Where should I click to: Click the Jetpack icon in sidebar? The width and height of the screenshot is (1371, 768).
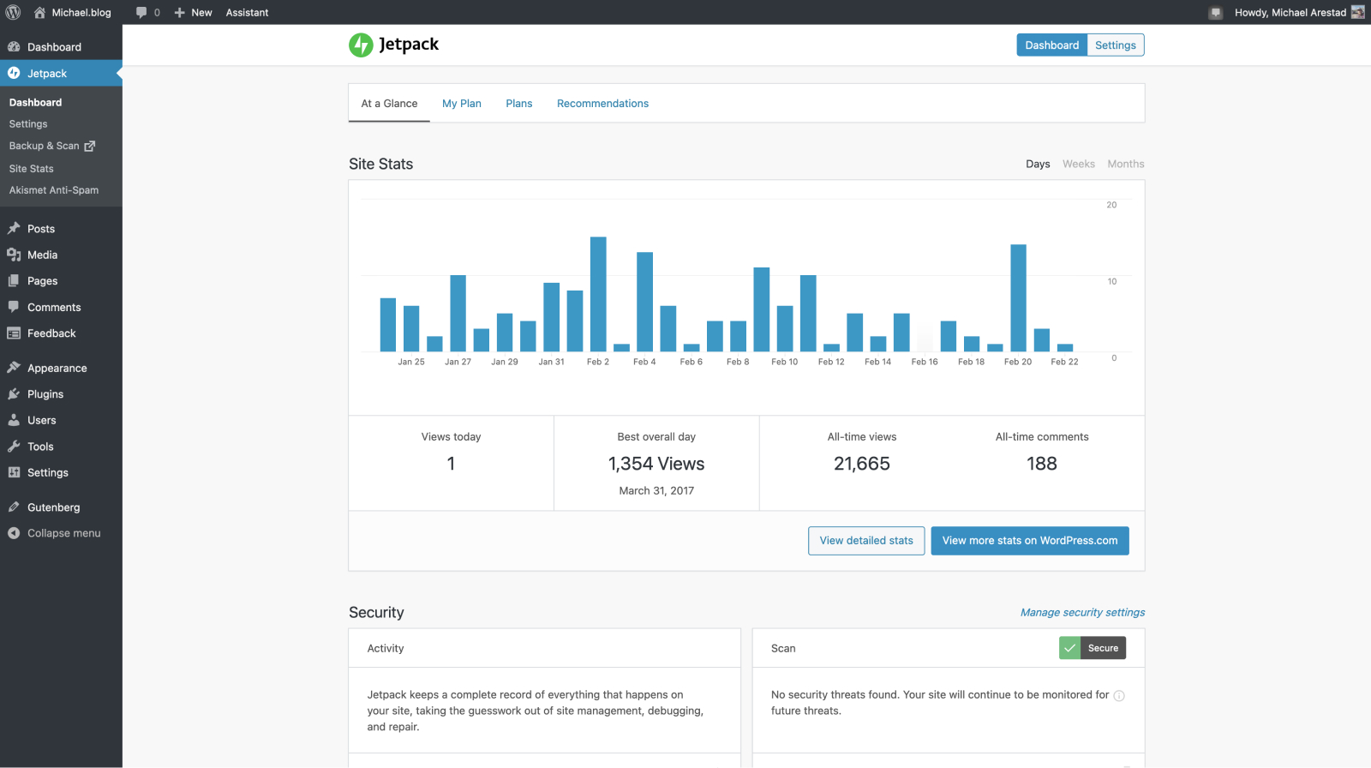(x=14, y=73)
